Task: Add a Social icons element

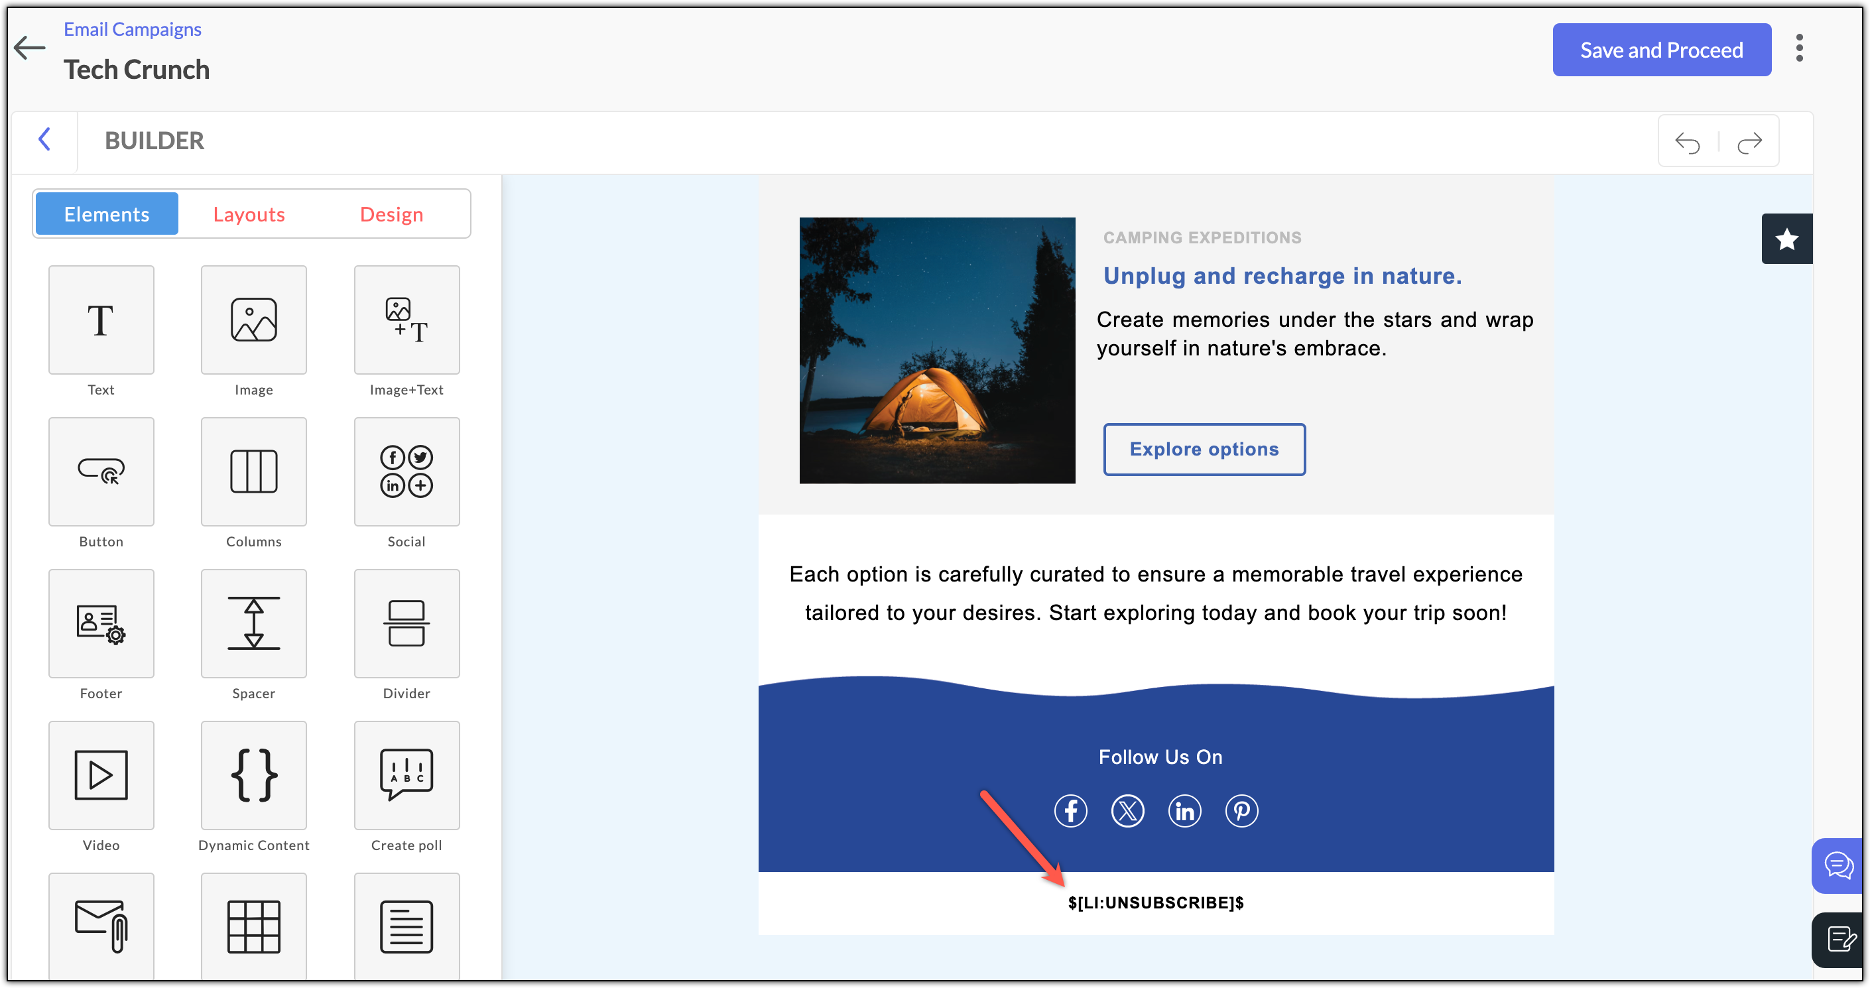Action: (406, 472)
